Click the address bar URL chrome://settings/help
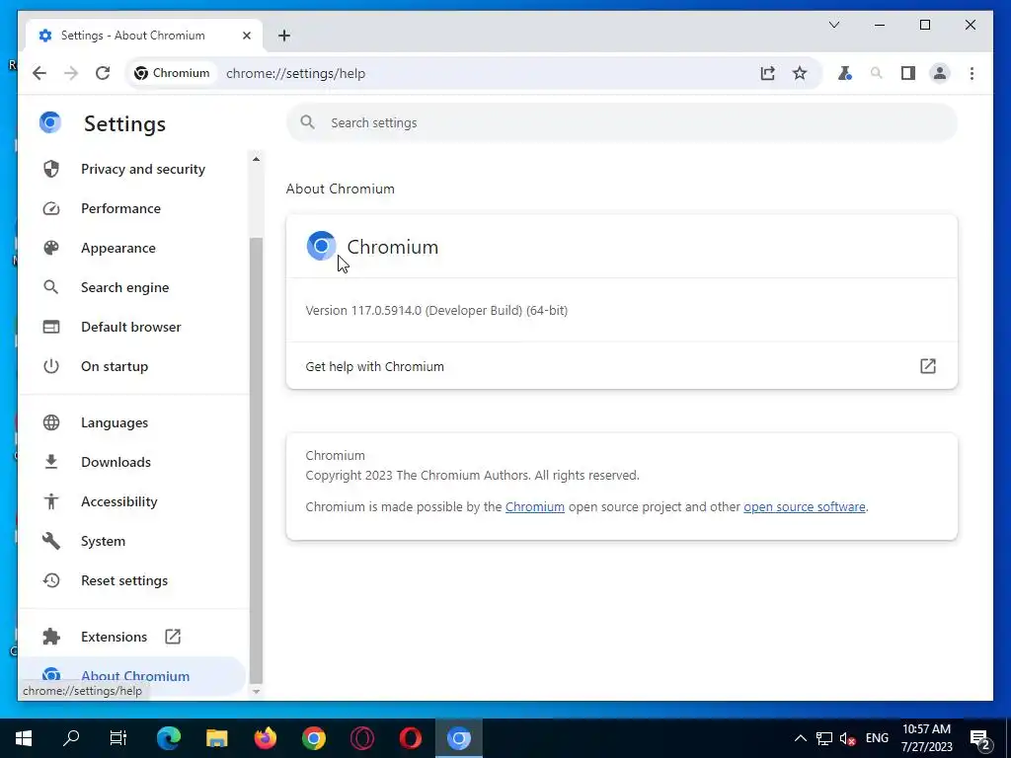1011x758 pixels. point(296,73)
